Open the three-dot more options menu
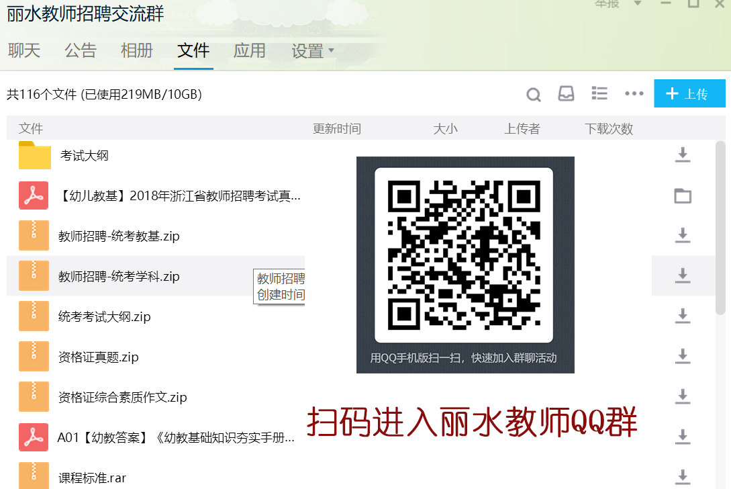 pos(634,94)
